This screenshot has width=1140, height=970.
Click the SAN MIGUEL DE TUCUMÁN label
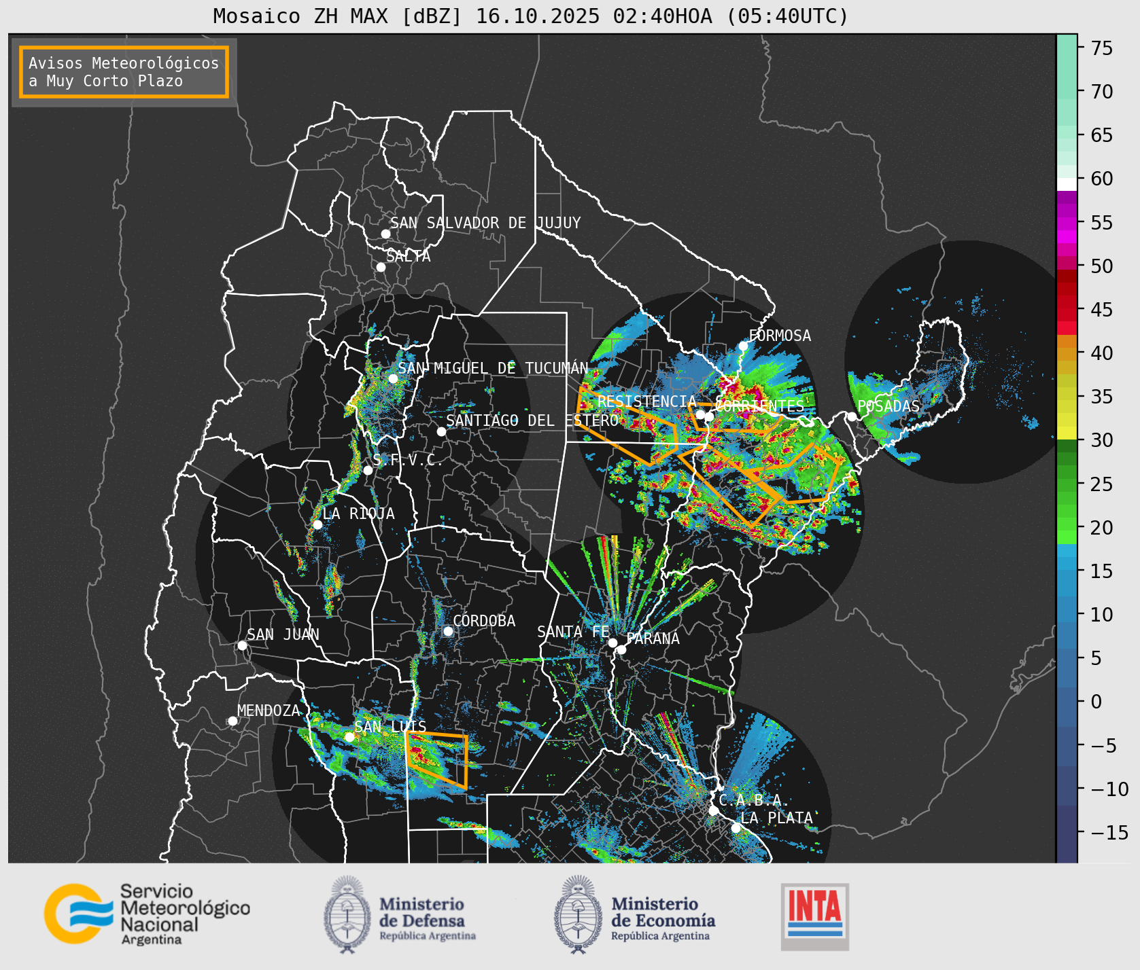coord(493,368)
